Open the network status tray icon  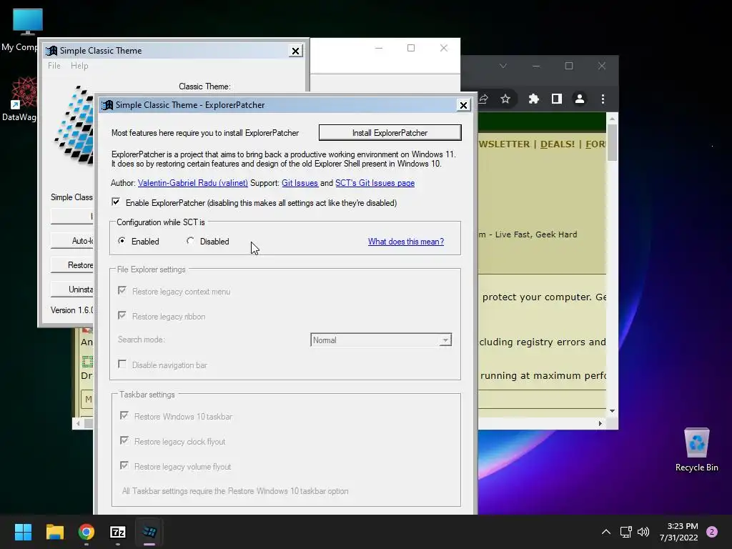[625, 532]
